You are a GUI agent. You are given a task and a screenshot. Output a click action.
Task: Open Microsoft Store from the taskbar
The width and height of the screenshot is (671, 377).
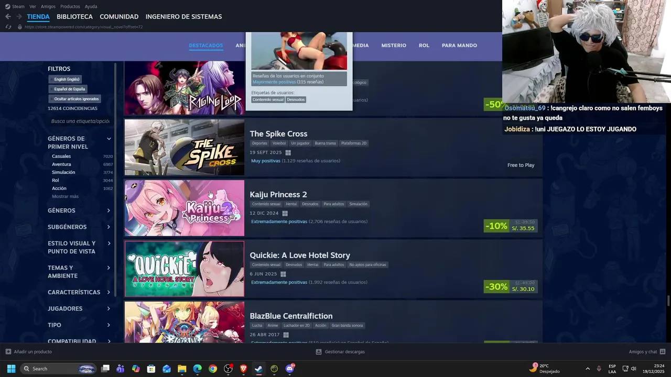pyautogui.click(x=151, y=369)
